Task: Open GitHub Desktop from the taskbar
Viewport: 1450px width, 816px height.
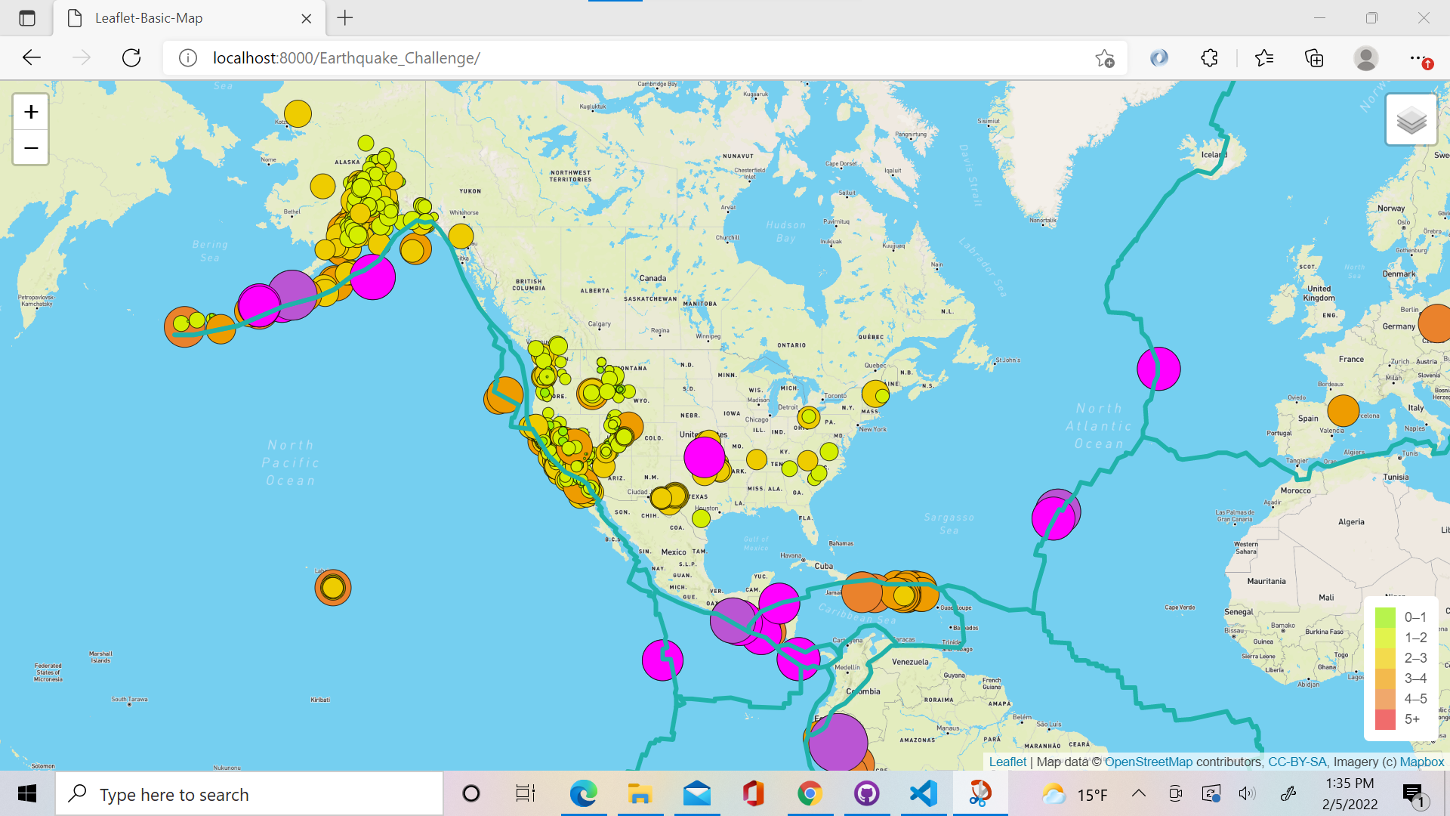Action: [866, 793]
